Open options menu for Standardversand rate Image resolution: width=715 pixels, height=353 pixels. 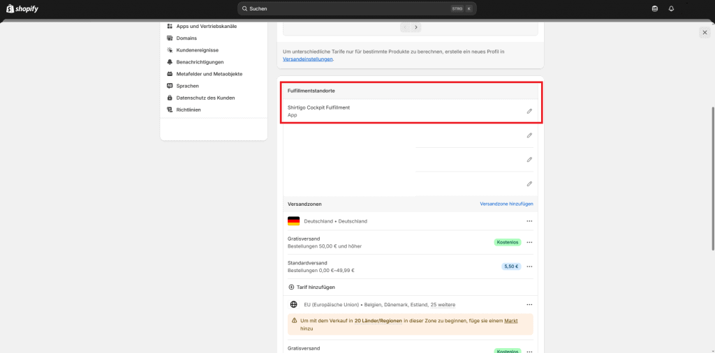pyautogui.click(x=529, y=266)
